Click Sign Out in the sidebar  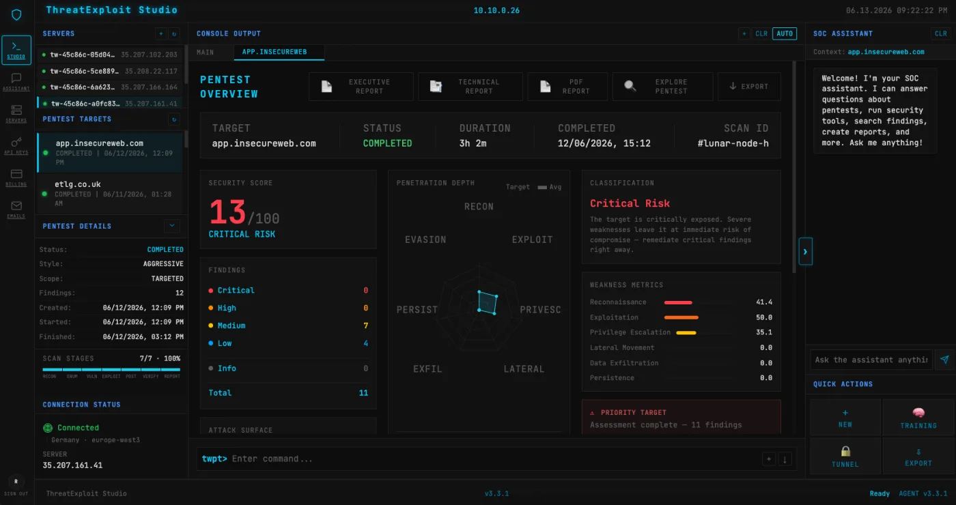click(x=16, y=494)
